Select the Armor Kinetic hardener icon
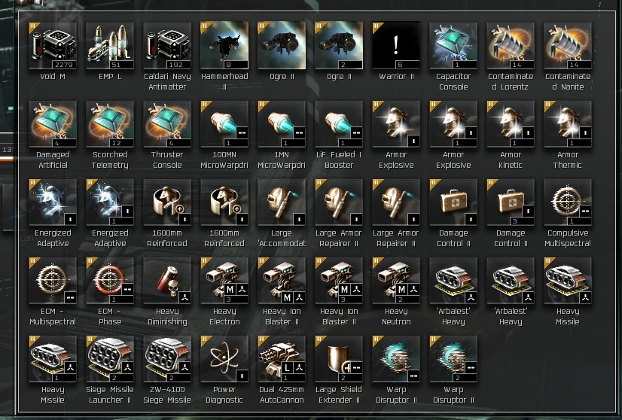The width and height of the screenshot is (622, 420). coord(511,124)
